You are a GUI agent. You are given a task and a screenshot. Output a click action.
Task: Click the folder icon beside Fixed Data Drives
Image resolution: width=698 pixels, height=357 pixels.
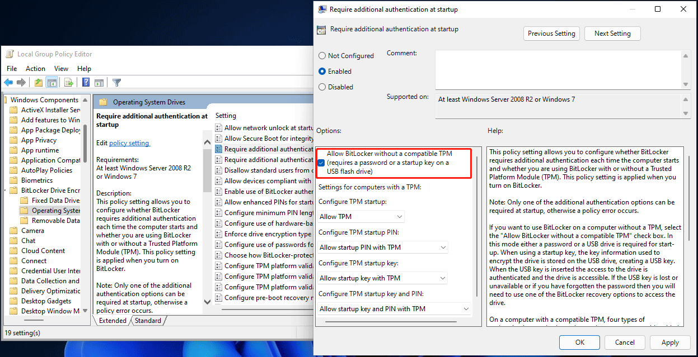point(25,201)
